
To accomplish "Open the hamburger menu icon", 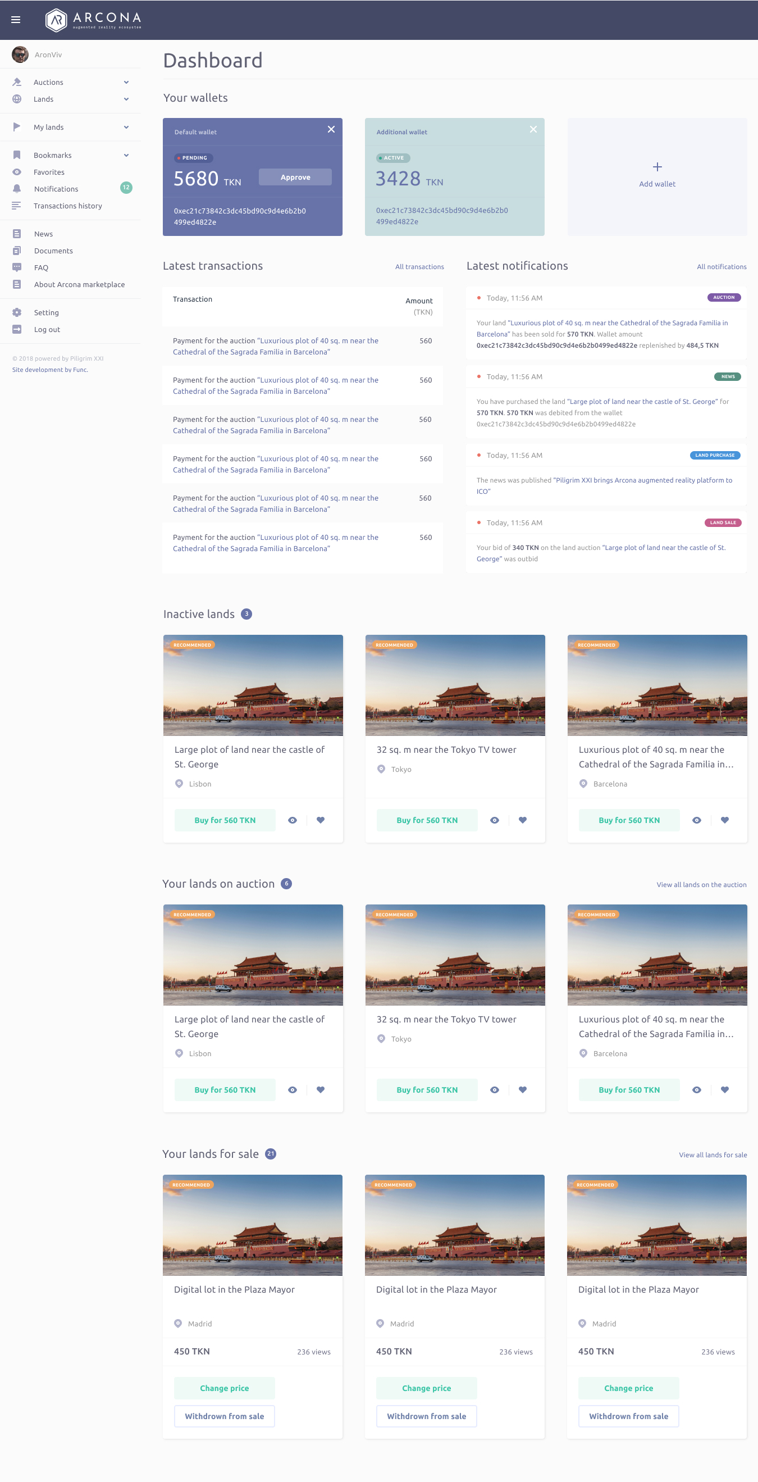I will coord(16,20).
